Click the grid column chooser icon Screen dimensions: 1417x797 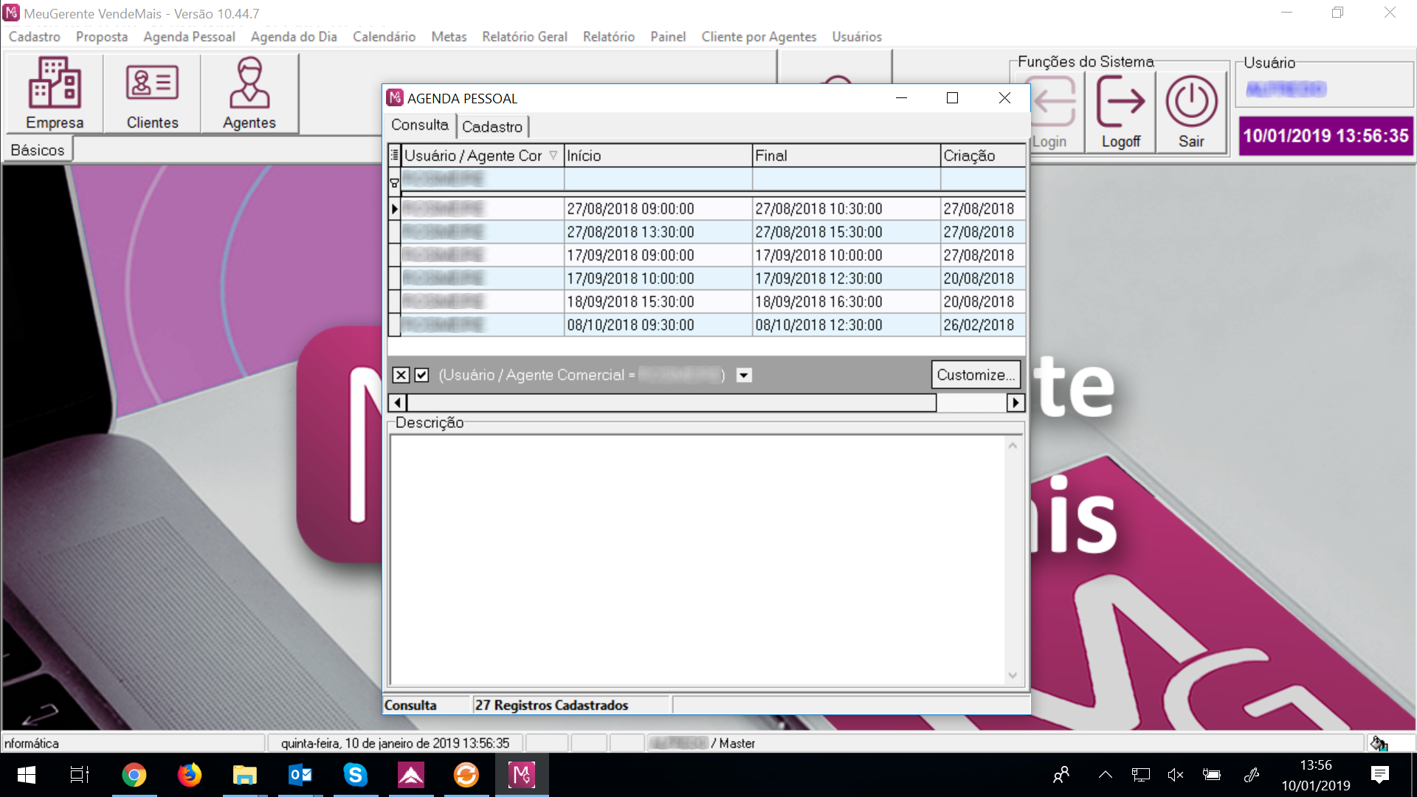(394, 155)
